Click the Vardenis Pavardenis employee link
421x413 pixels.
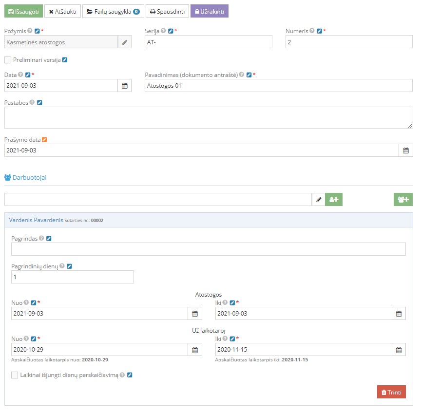point(36,220)
